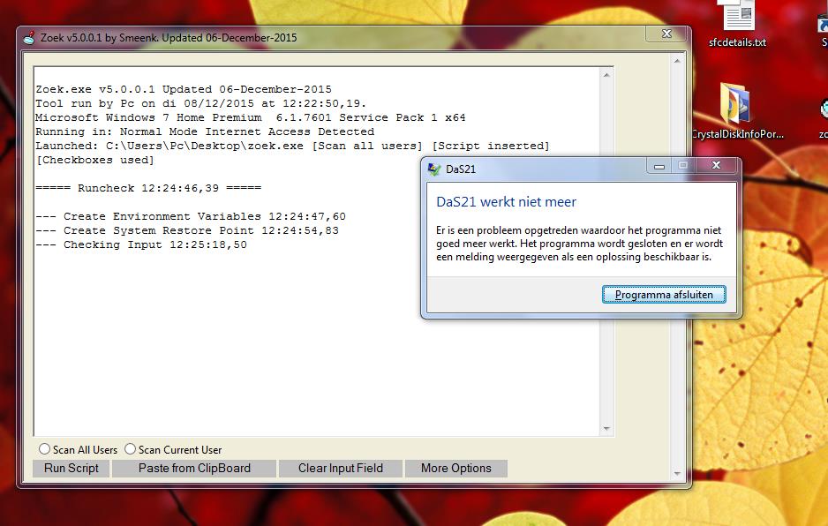Close the DaS21 error dialog
Viewport: 828px width, 526px height.
(717, 165)
